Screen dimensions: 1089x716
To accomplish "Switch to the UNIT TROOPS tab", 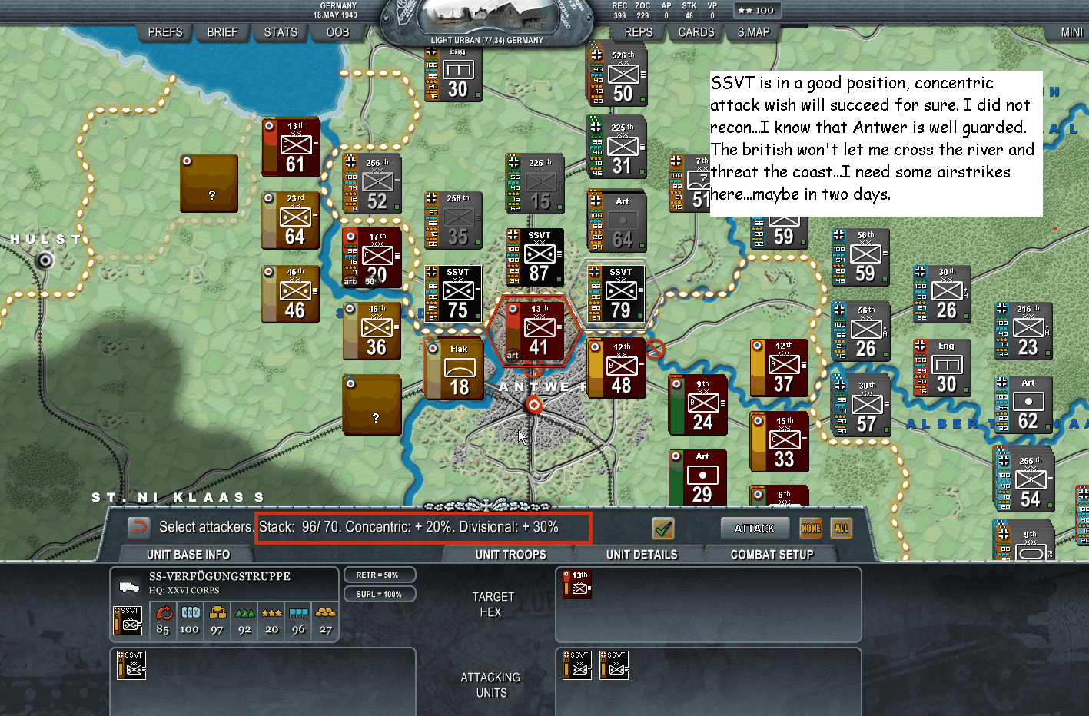I will click(510, 554).
